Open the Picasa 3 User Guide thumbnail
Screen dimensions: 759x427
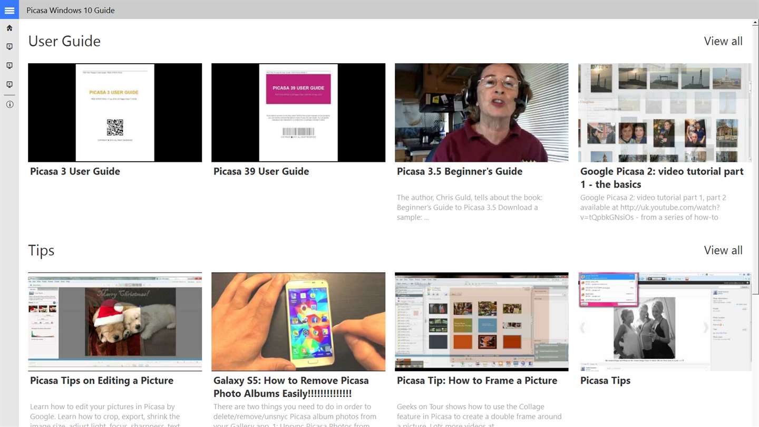click(x=115, y=113)
